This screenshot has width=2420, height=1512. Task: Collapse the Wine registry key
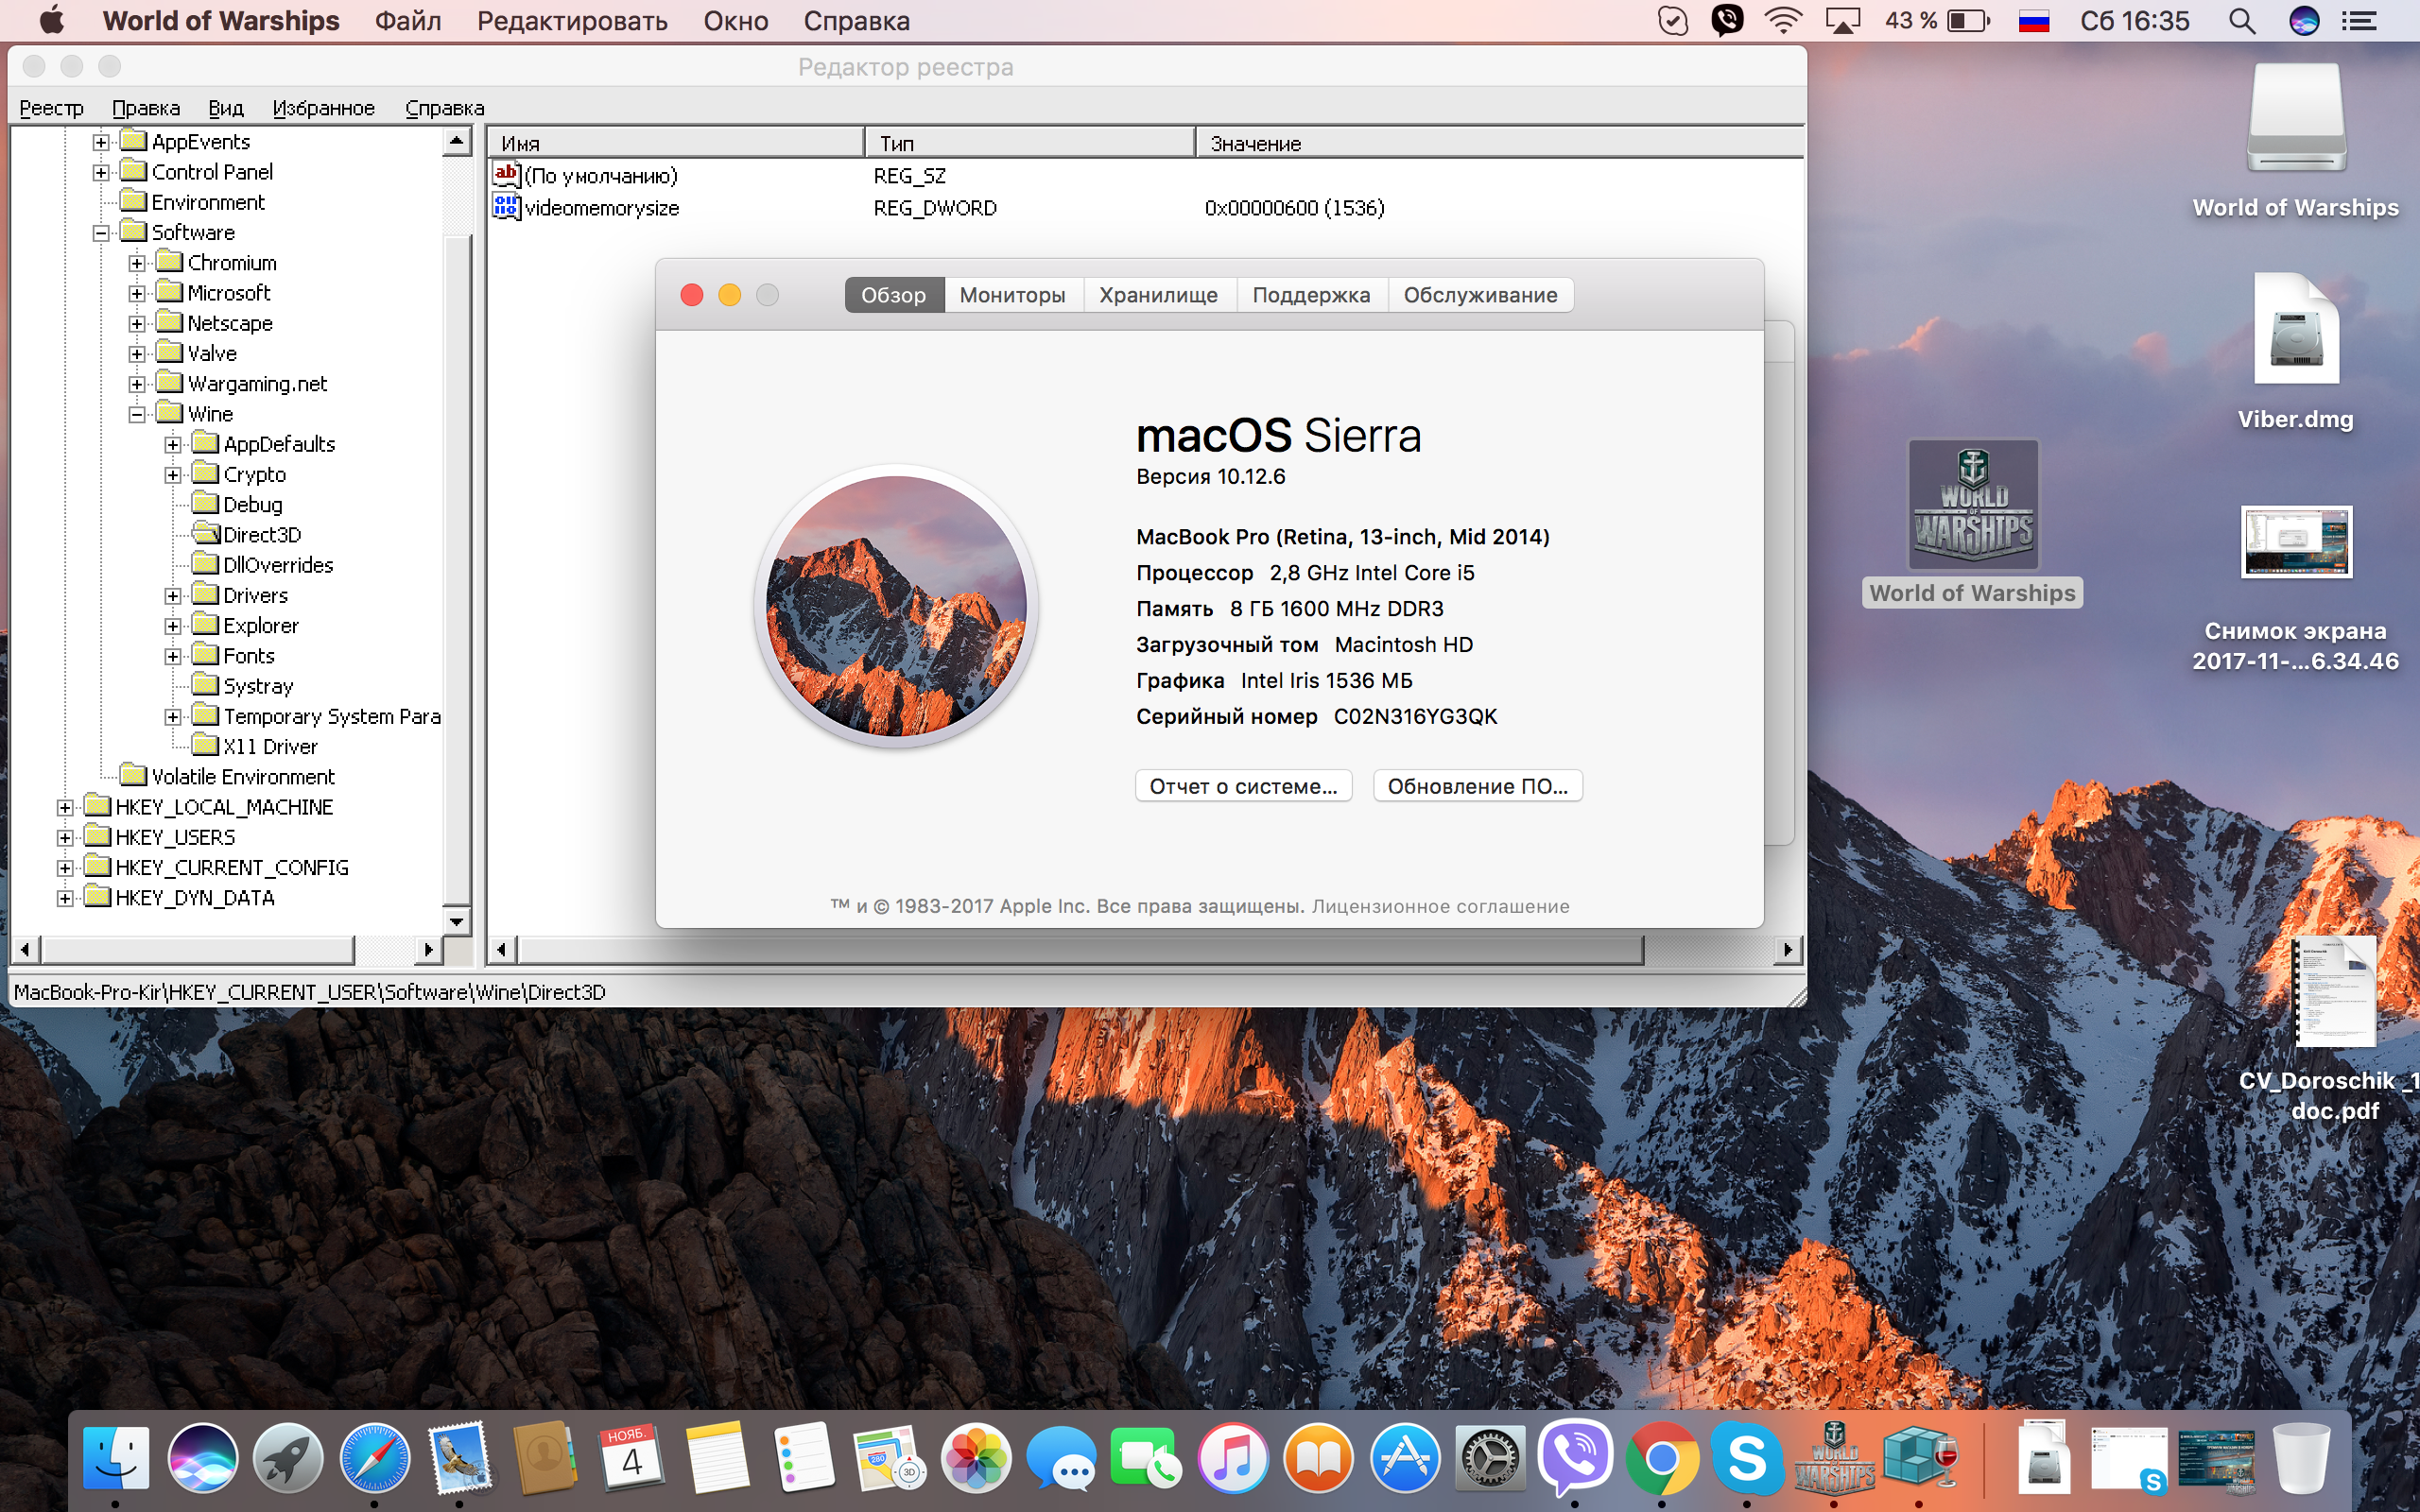point(137,414)
